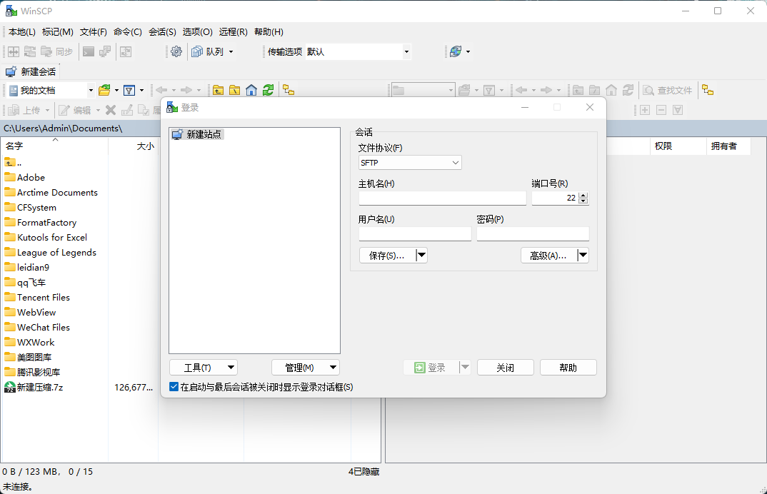Click the queue (队列) icon
This screenshot has width=767, height=494.
[x=197, y=51]
